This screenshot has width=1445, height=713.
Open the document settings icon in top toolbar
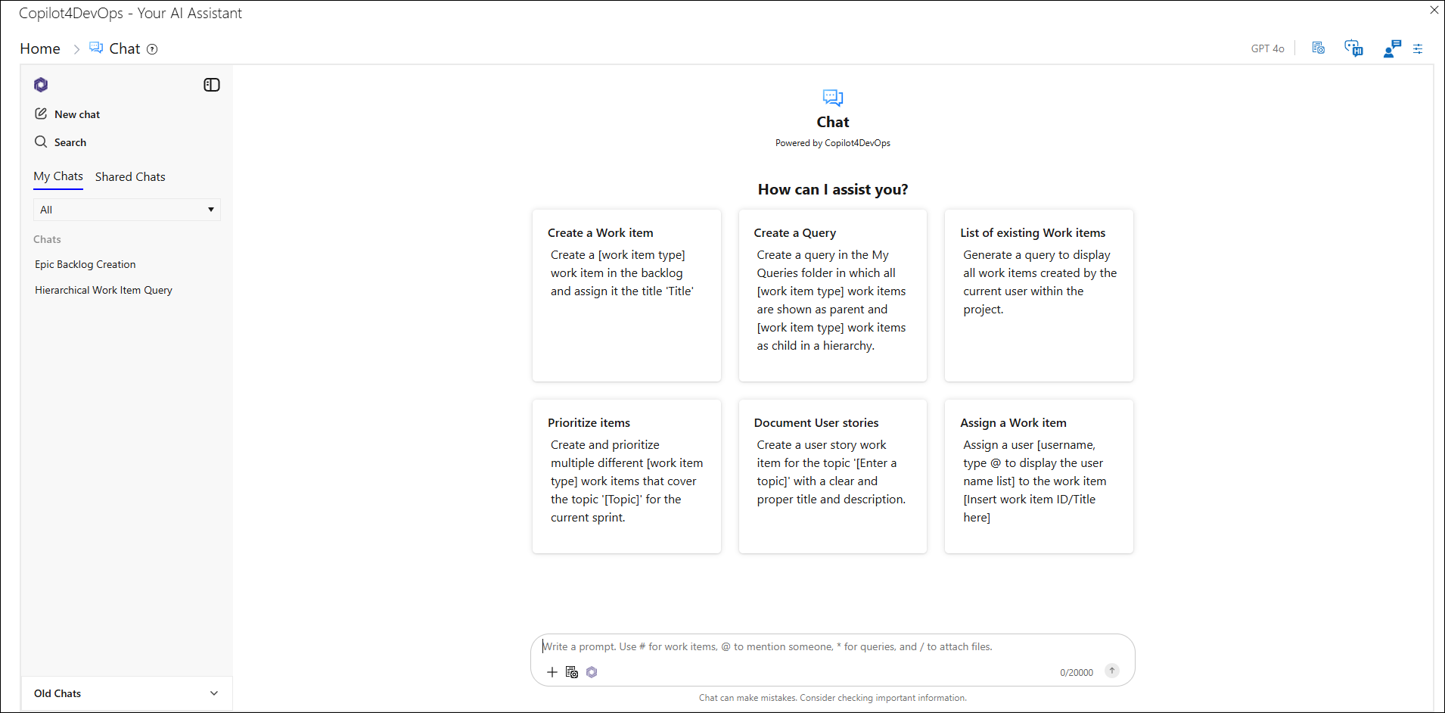(1318, 48)
